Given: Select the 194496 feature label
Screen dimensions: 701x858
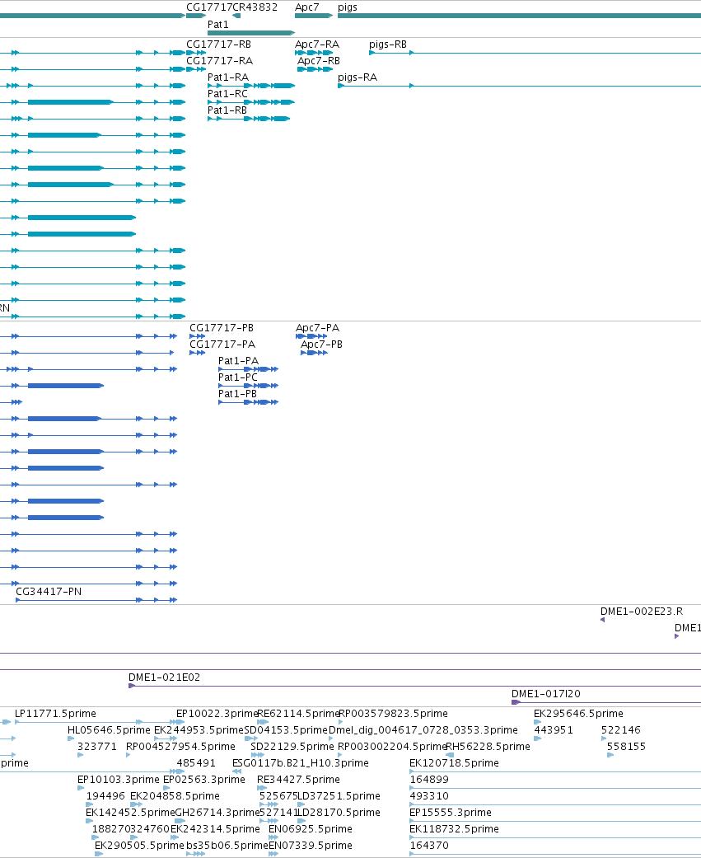Looking at the screenshot, I should tap(105, 795).
